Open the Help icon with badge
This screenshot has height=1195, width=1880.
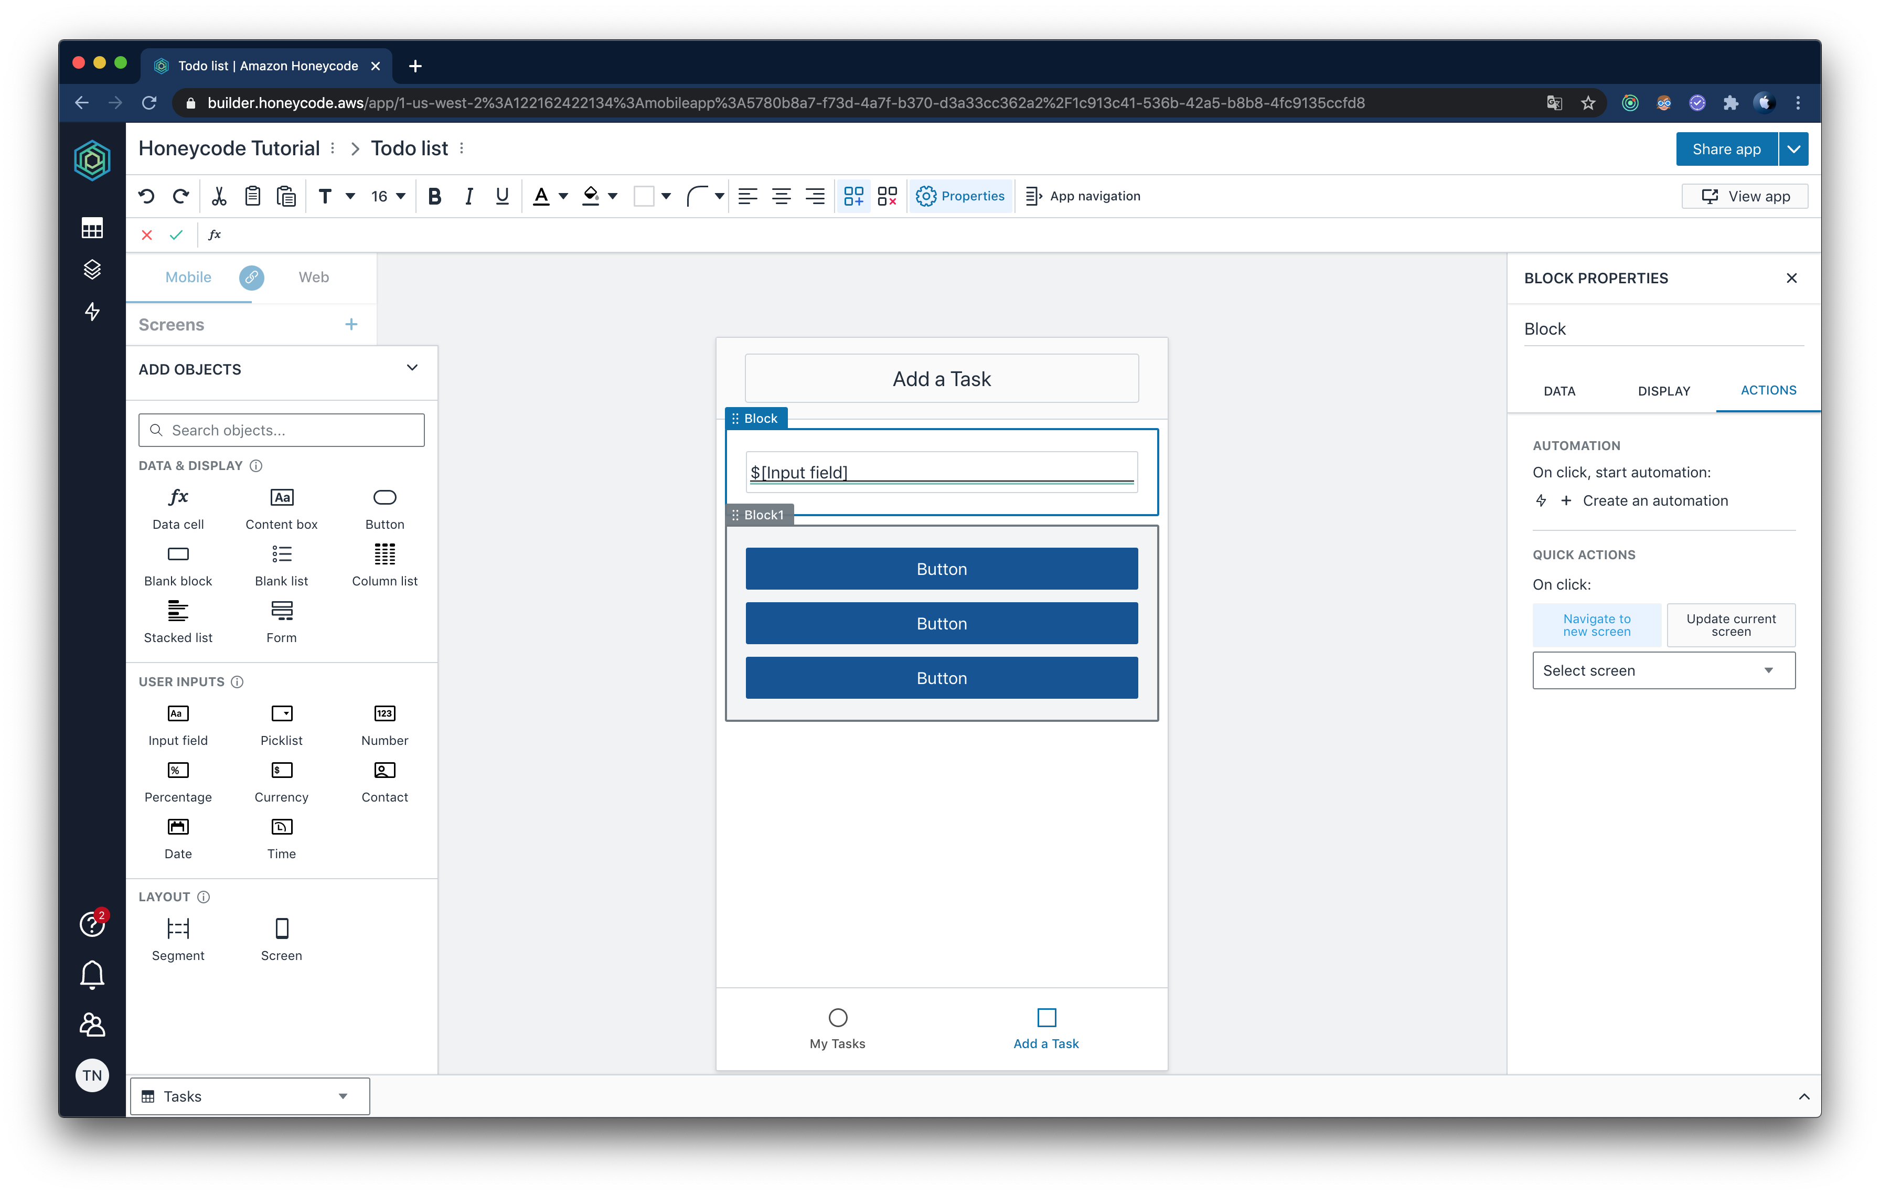[92, 924]
